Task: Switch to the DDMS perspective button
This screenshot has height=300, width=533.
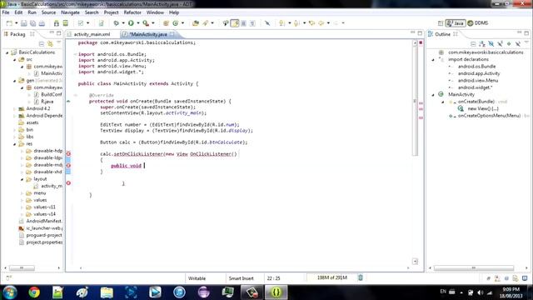Action: [478, 23]
